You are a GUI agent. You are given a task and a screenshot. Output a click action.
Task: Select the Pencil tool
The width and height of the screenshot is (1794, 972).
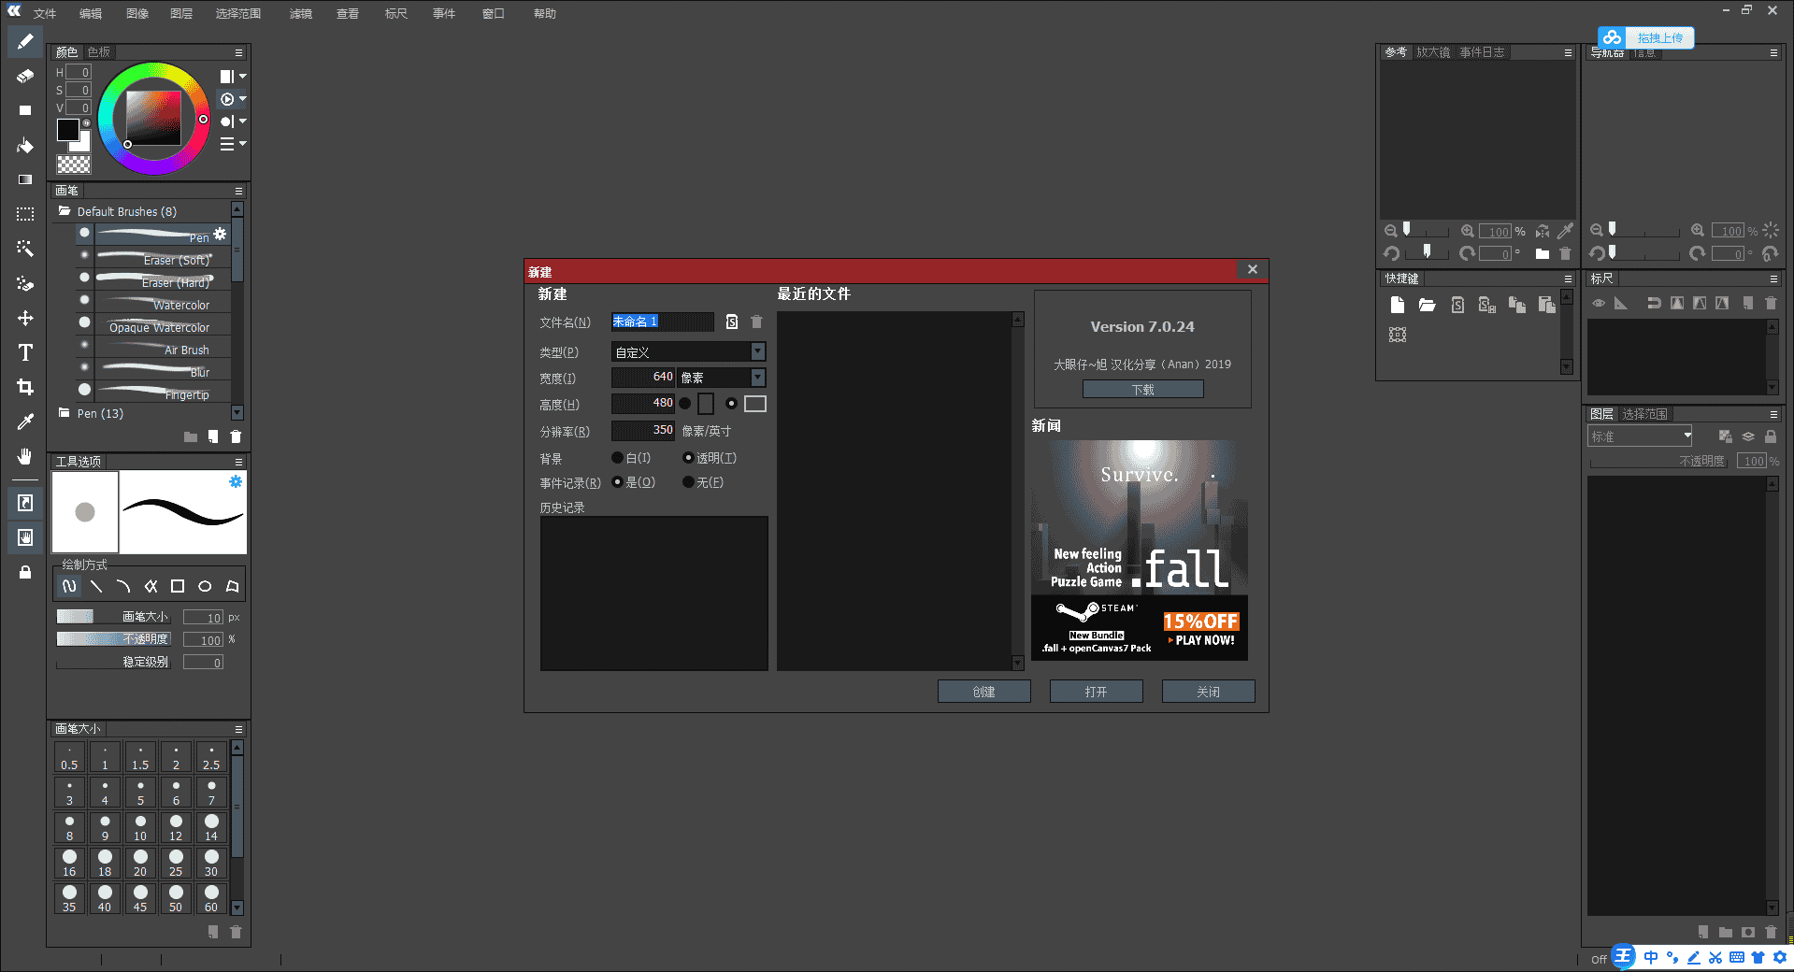coord(24,41)
